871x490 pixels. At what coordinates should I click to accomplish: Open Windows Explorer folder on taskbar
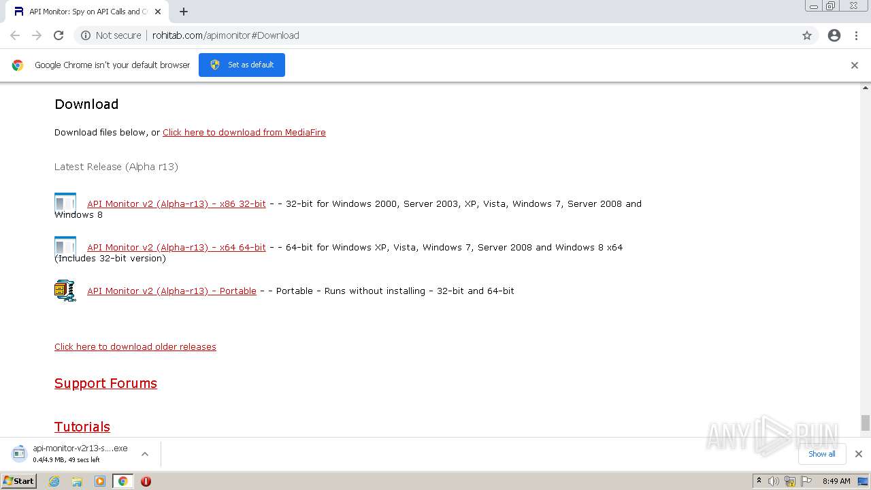coord(77,481)
